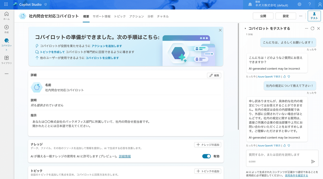The width and height of the screenshot is (323, 179).
Task: Collapse the コパイロットをテストする panel arrow
Action: click(x=245, y=29)
